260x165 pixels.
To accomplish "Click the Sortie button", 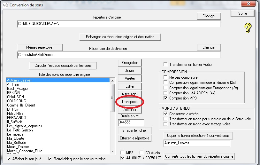I will [243, 13].
